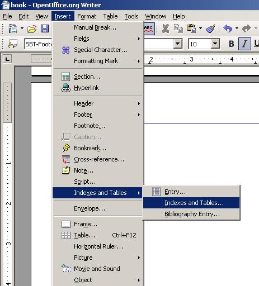259x286 pixels.
Task: Select Bibliography Entry submenu item
Action: tap(191, 214)
